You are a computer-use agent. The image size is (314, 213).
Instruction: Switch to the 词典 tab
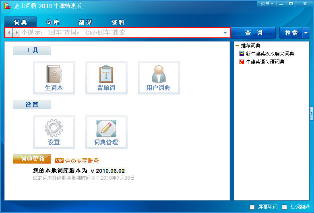point(21,22)
